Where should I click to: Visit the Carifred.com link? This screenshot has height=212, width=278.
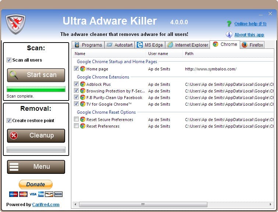46,204
